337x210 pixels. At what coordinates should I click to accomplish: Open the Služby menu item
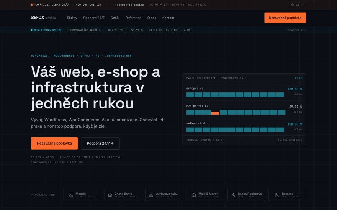72,18
